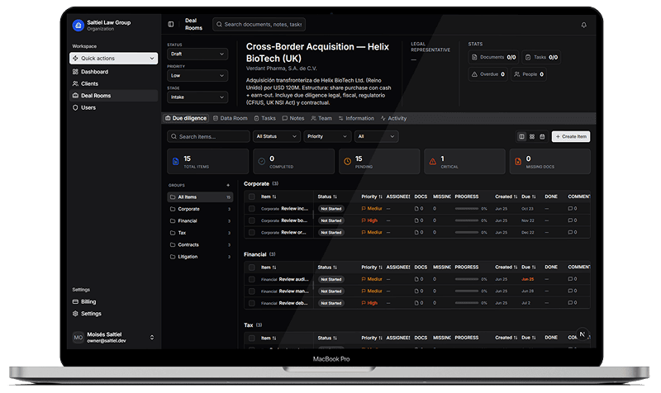Open Dashboard in the sidebar

pyautogui.click(x=113, y=72)
